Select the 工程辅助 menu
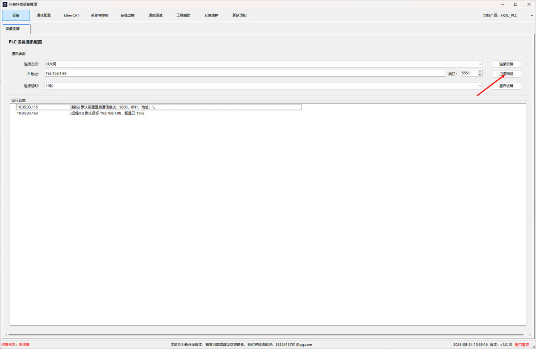 point(183,15)
